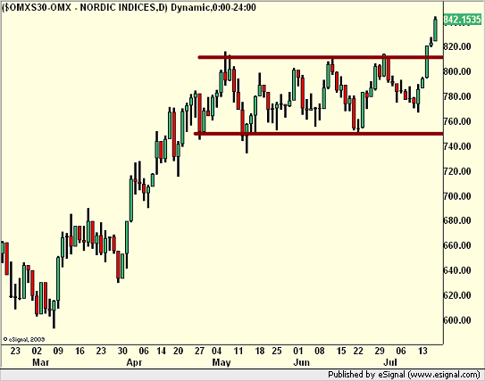Click the 600.00 price axis label
This screenshot has height=381, width=485.
pyautogui.click(x=457, y=320)
